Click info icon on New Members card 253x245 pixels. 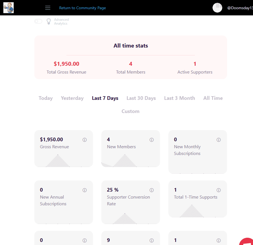[x=152, y=140]
